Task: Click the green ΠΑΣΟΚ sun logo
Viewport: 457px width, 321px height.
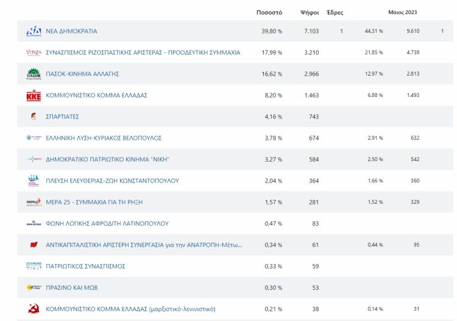Action: pyautogui.click(x=34, y=74)
